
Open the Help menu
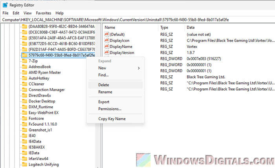(59, 13)
